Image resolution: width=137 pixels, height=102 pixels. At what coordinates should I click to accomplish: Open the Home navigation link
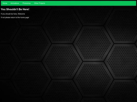[x=5, y=3]
